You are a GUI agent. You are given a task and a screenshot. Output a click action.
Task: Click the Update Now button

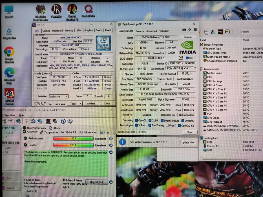(188, 142)
